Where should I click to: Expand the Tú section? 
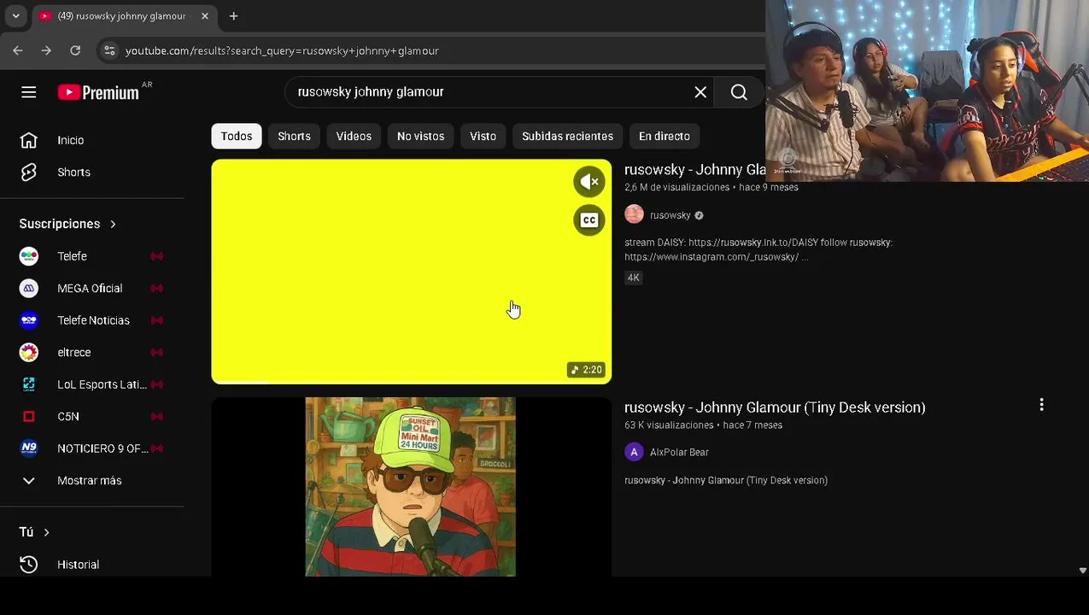[x=34, y=532]
